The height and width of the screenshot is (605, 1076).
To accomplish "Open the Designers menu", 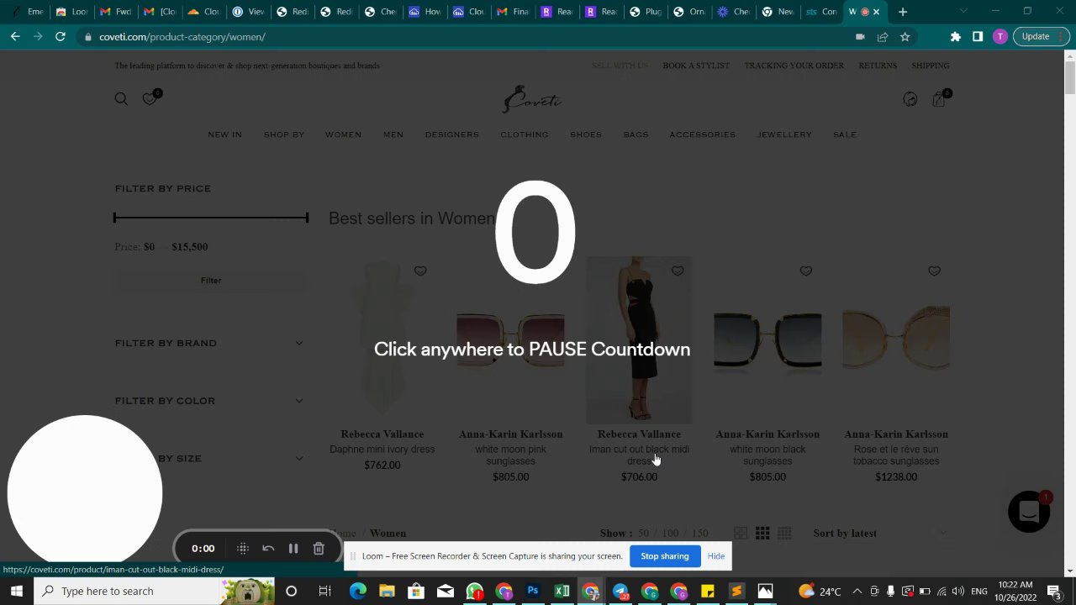I will pos(451,134).
